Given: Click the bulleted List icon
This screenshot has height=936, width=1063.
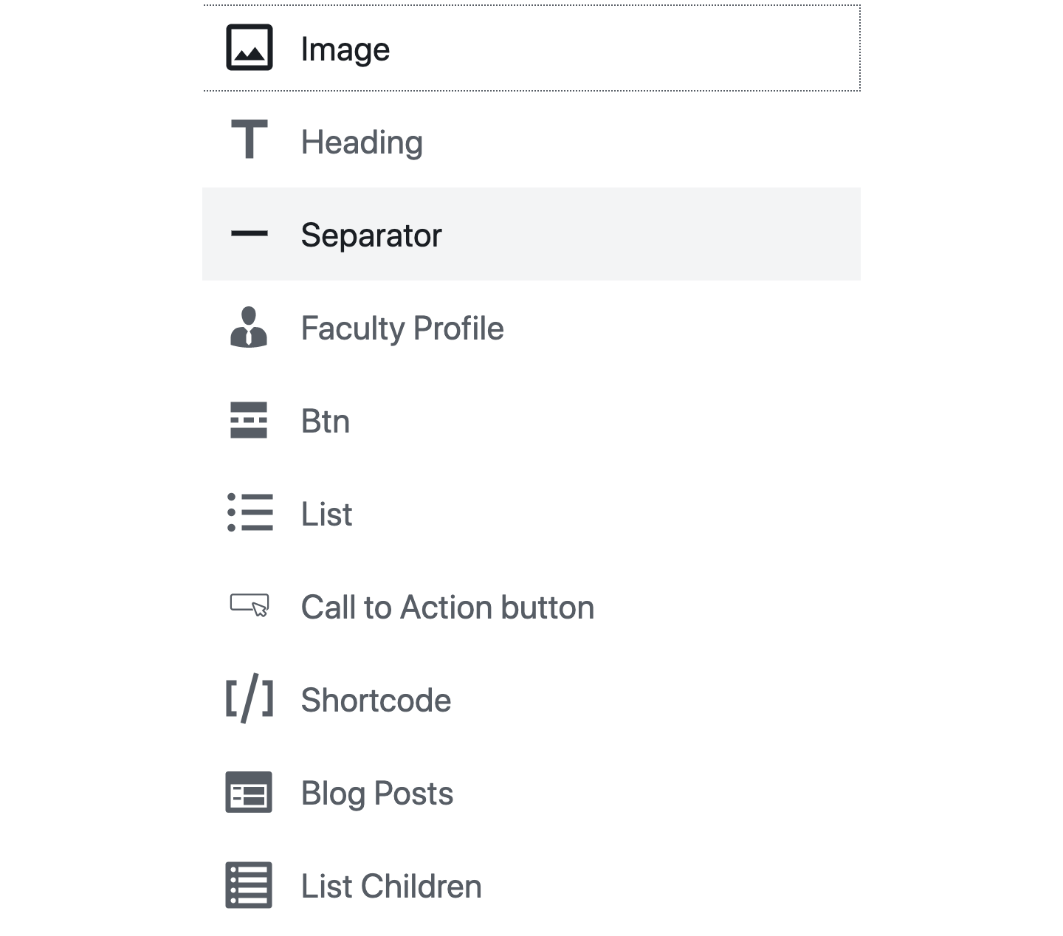Looking at the screenshot, I should [x=250, y=513].
